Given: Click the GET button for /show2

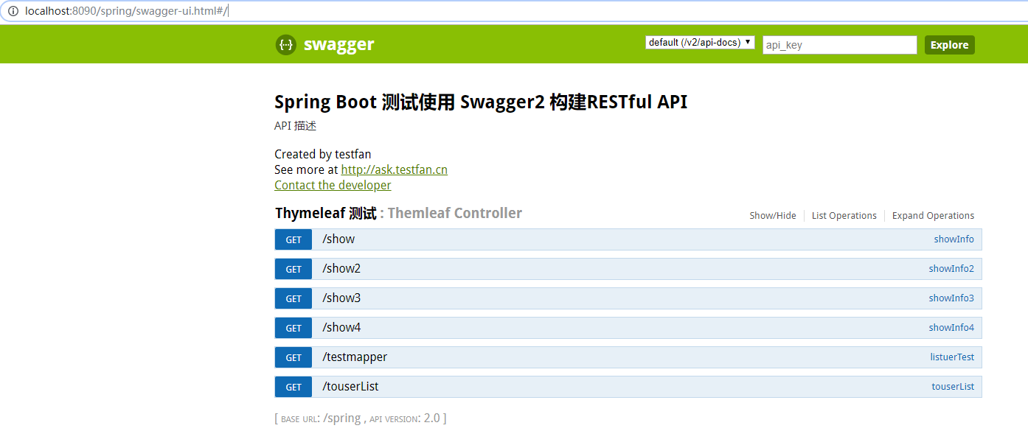Looking at the screenshot, I should pyautogui.click(x=294, y=269).
